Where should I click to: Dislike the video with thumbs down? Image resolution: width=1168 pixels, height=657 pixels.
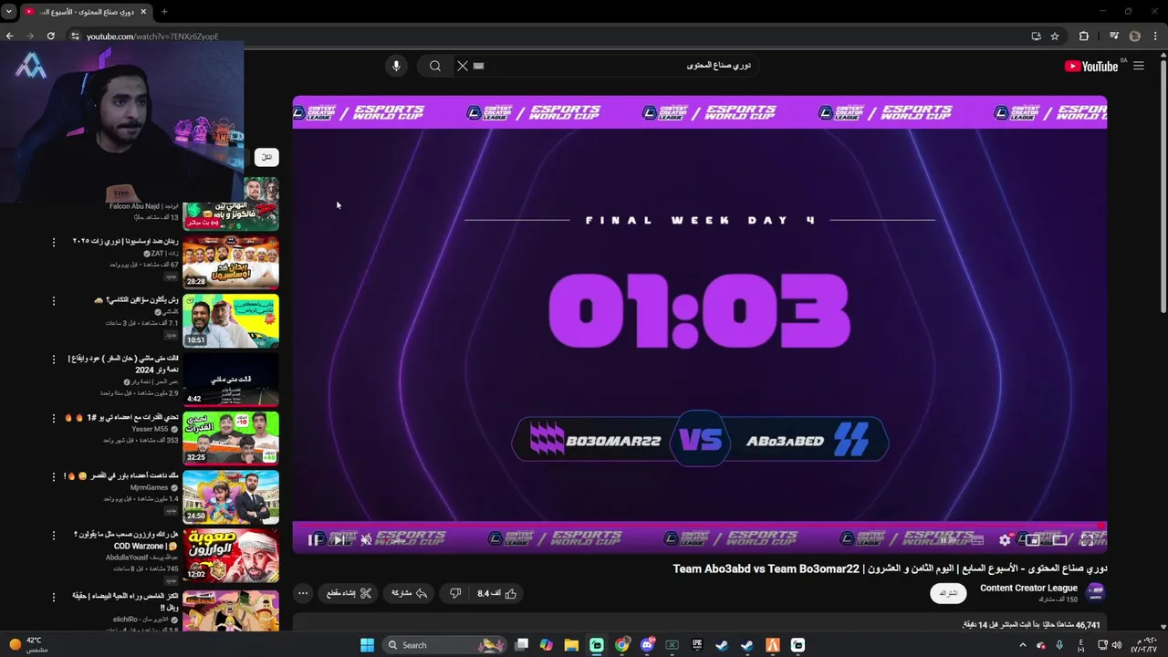point(455,593)
